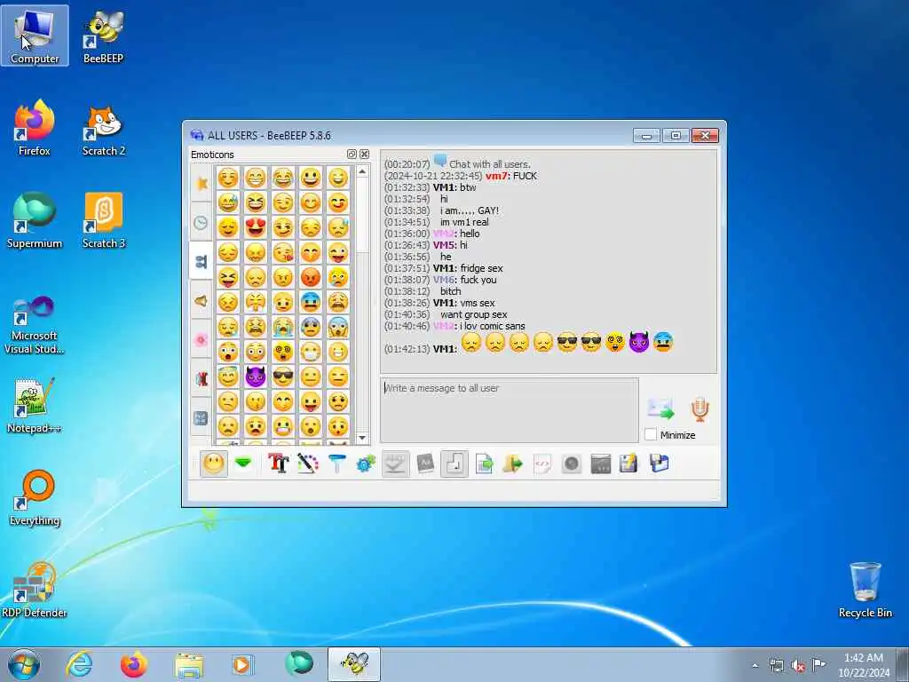The width and height of the screenshot is (909, 682).
Task: Open Windows Media Player from the taskbar
Action: point(241,664)
